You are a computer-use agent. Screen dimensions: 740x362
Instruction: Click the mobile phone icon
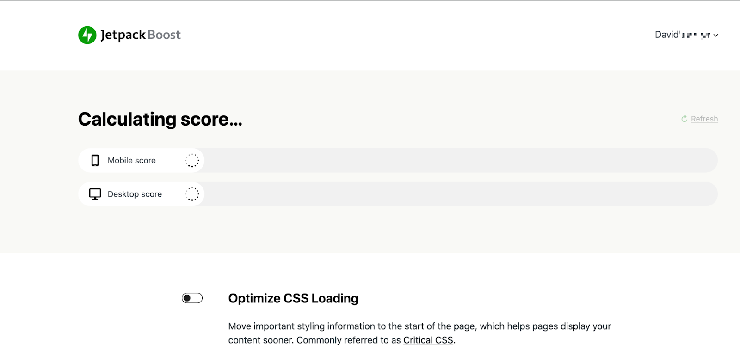click(x=95, y=160)
